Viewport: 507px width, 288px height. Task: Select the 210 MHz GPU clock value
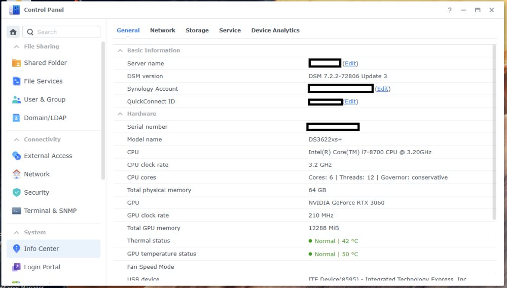click(321, 215)
